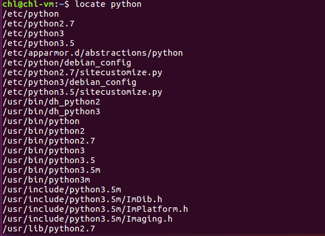Select the '/etc/python3' output line
325x236 pixels.
coord(33,33)
